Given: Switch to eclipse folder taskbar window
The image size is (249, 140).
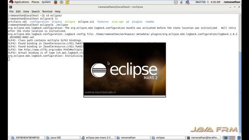Looking at the screenshot, I should (x=168, y=138).
